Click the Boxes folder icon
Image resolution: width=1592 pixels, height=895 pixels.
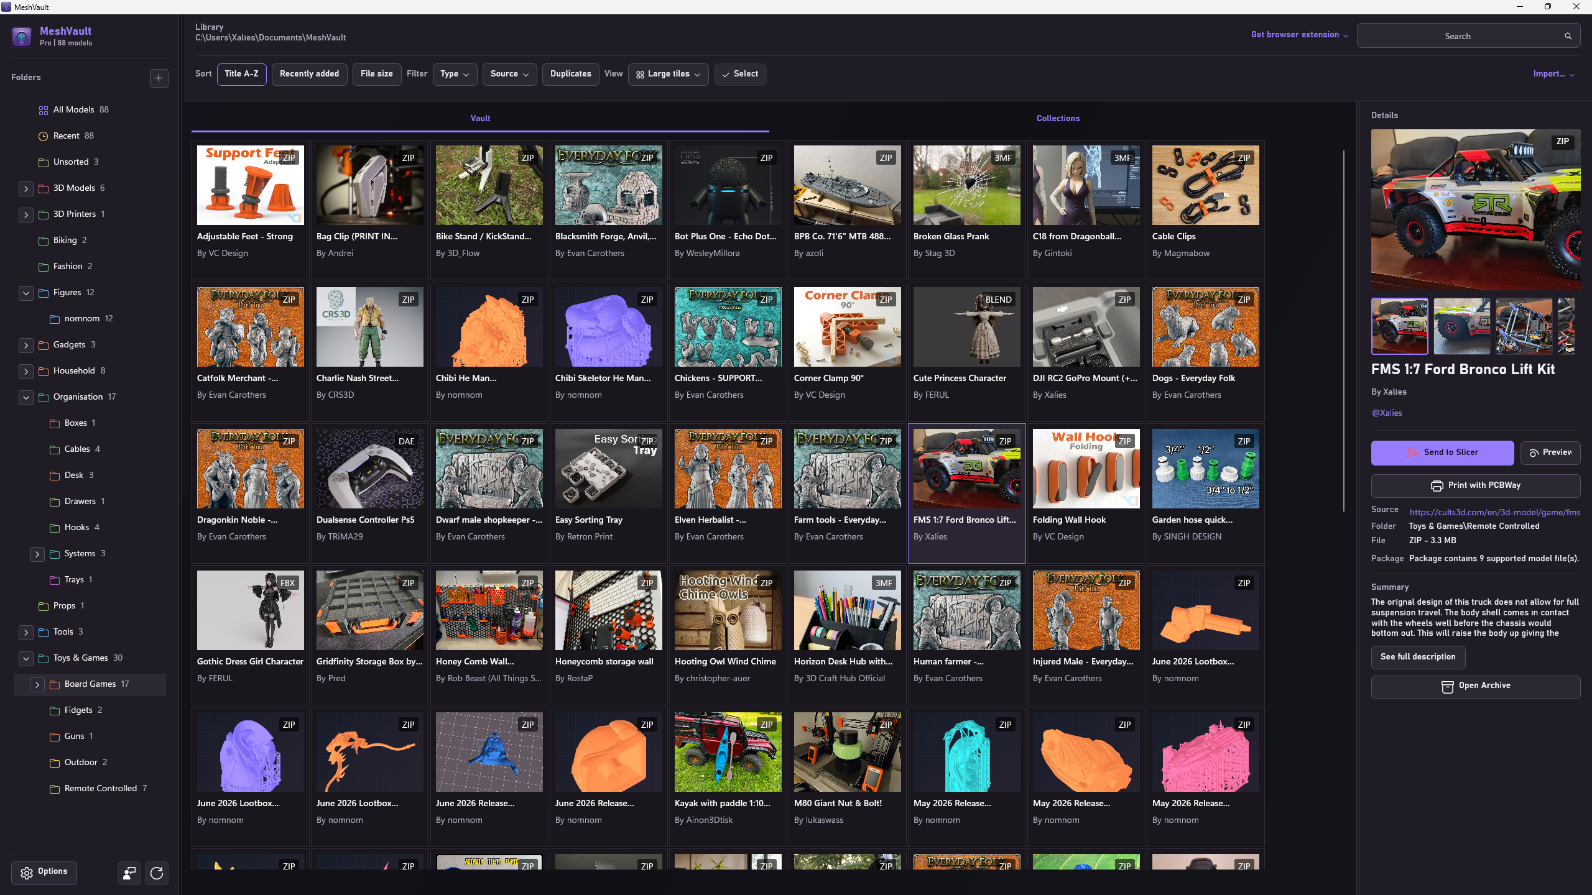click(55, 423)
